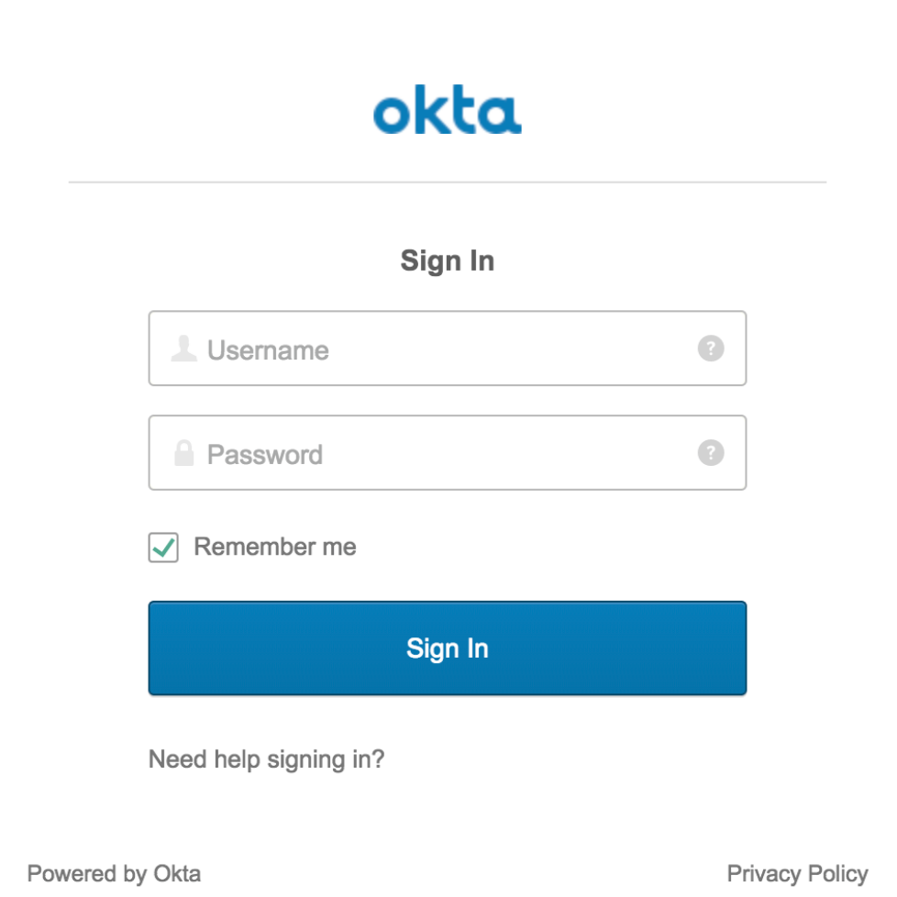Image resolution: width=897 pixels, height=897 pixels.
Task: Open the Privacy Policy link
Action: (797, 873)
